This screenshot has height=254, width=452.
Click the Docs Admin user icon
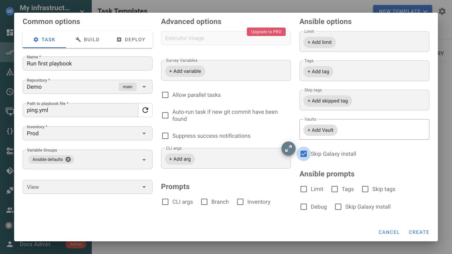pyautogui.click(x=10, y=244)
